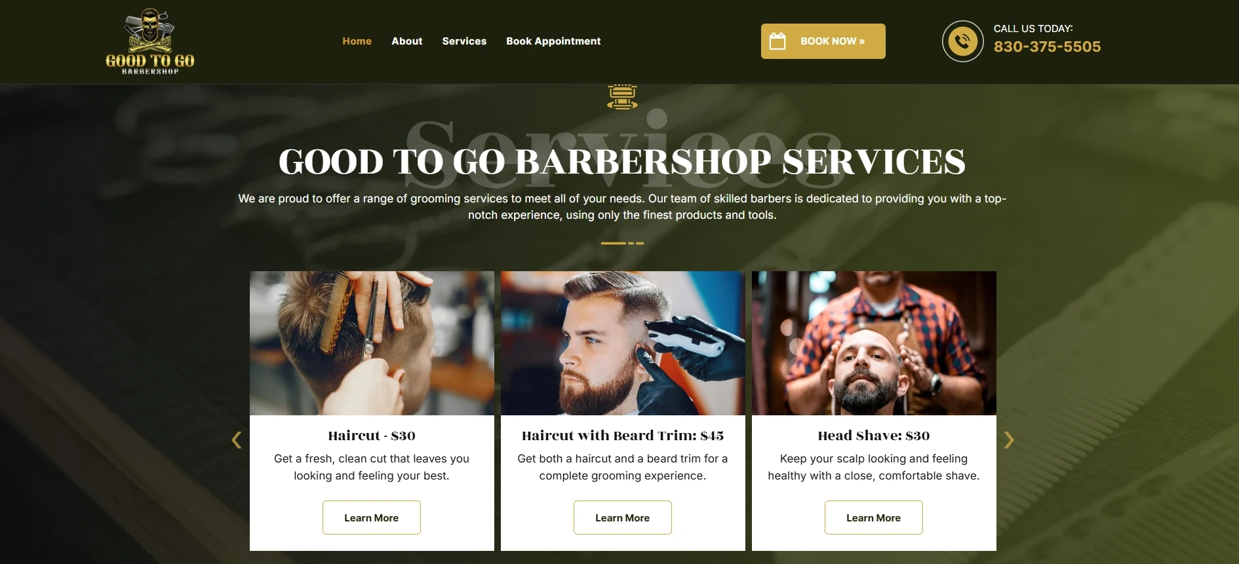Go to previous services slide arrow
This screenshot has height=564, width=1239.
[x=237, y=440]
